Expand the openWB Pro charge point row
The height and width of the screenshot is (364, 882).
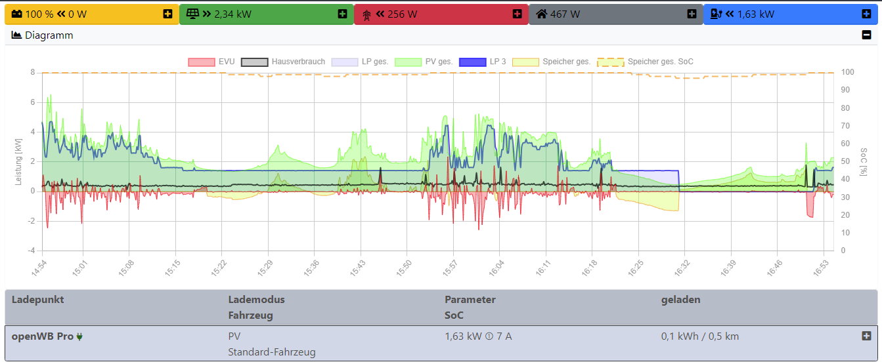click(866, 336)
